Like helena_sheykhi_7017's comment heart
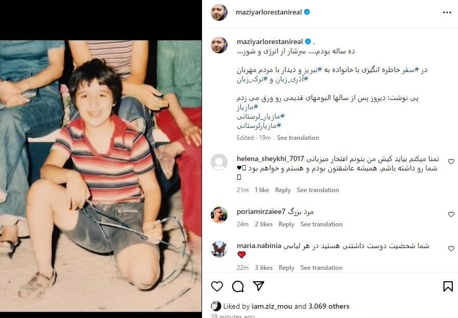The image size is (458, 318). tap(451, 161)
